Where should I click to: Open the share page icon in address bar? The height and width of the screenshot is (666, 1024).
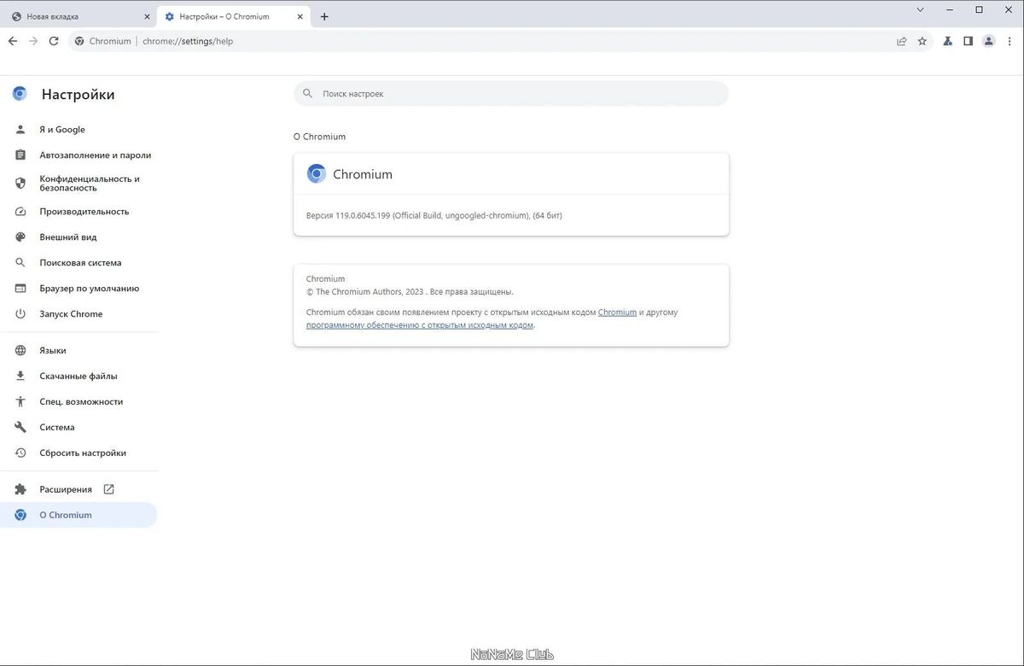[902, 41]
